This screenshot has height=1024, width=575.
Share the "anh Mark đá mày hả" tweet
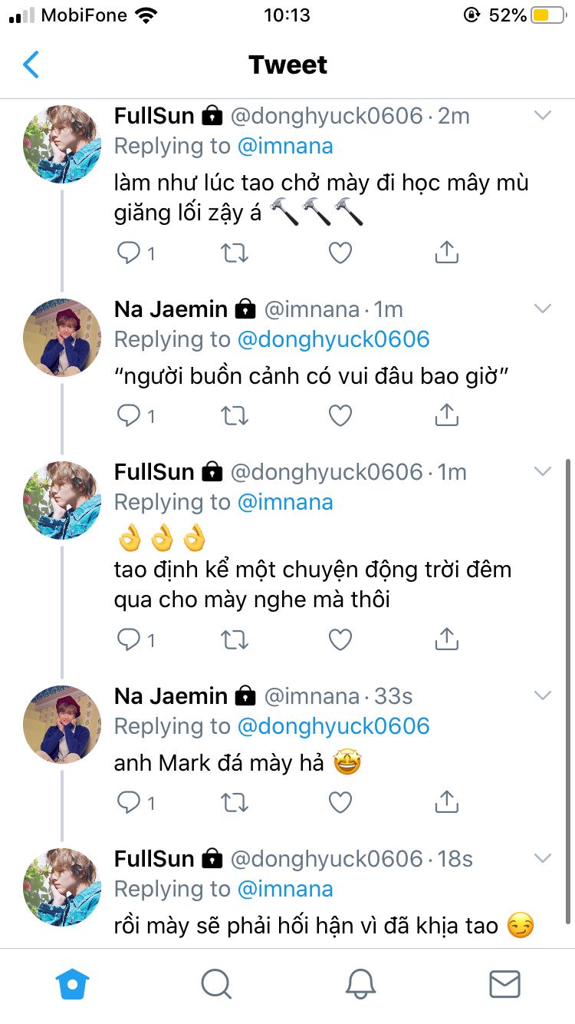click(x=446, y=802)
